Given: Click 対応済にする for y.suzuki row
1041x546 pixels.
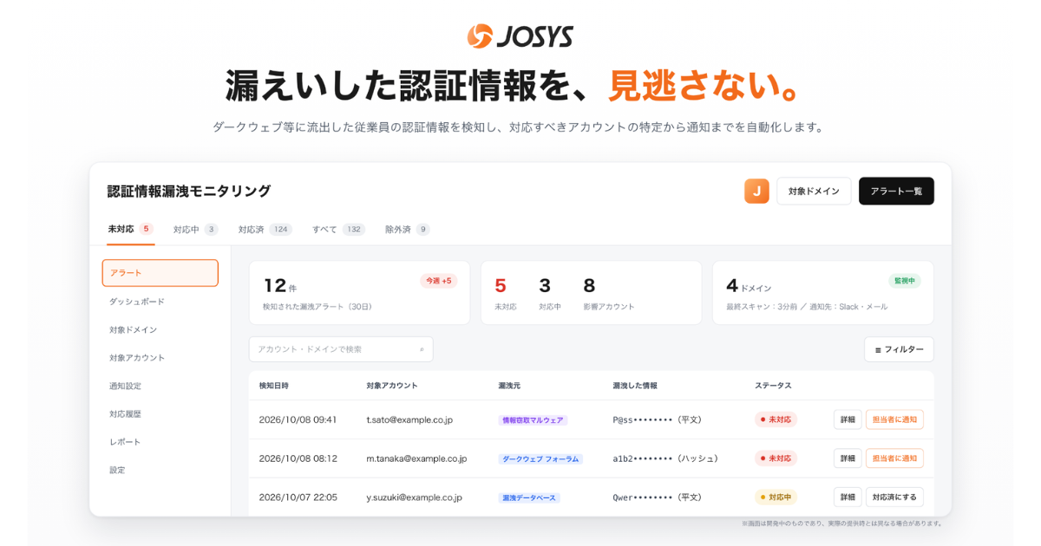Looking at the screenshot, I should (x=894, y=497).
